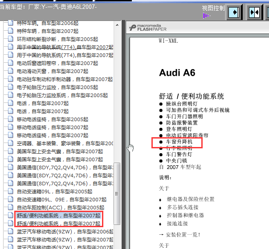Click 中央门锁 item

point(176,161)
